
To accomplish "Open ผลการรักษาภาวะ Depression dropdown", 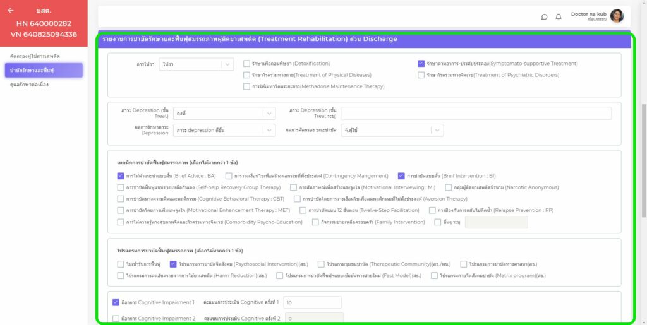I will click(225, 130).
